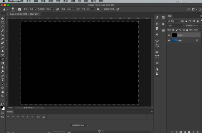
Task: Open the 滤镜 menu
Action: 73,1
